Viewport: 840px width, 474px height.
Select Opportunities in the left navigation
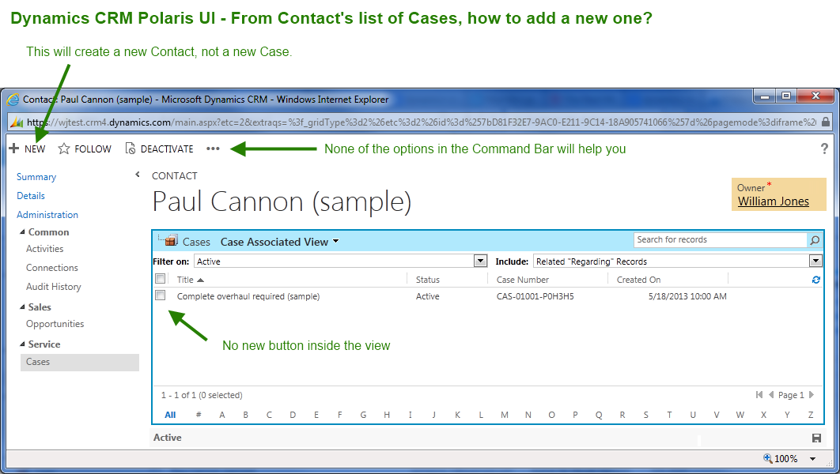coord(55,324)
